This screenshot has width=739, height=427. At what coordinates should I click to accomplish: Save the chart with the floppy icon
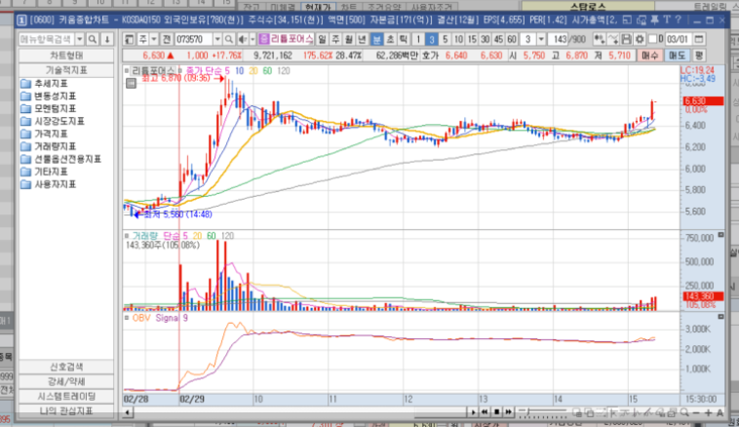click(x=626, y=39)
